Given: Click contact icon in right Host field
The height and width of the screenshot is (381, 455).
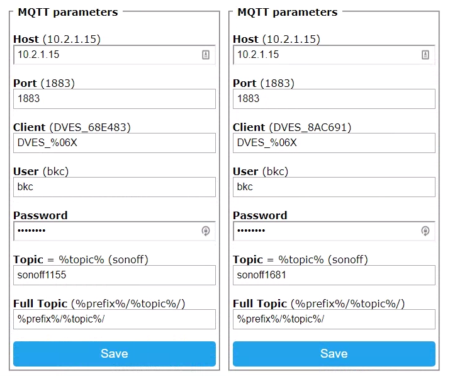Looking at the screenshot, I should point(425,55).
